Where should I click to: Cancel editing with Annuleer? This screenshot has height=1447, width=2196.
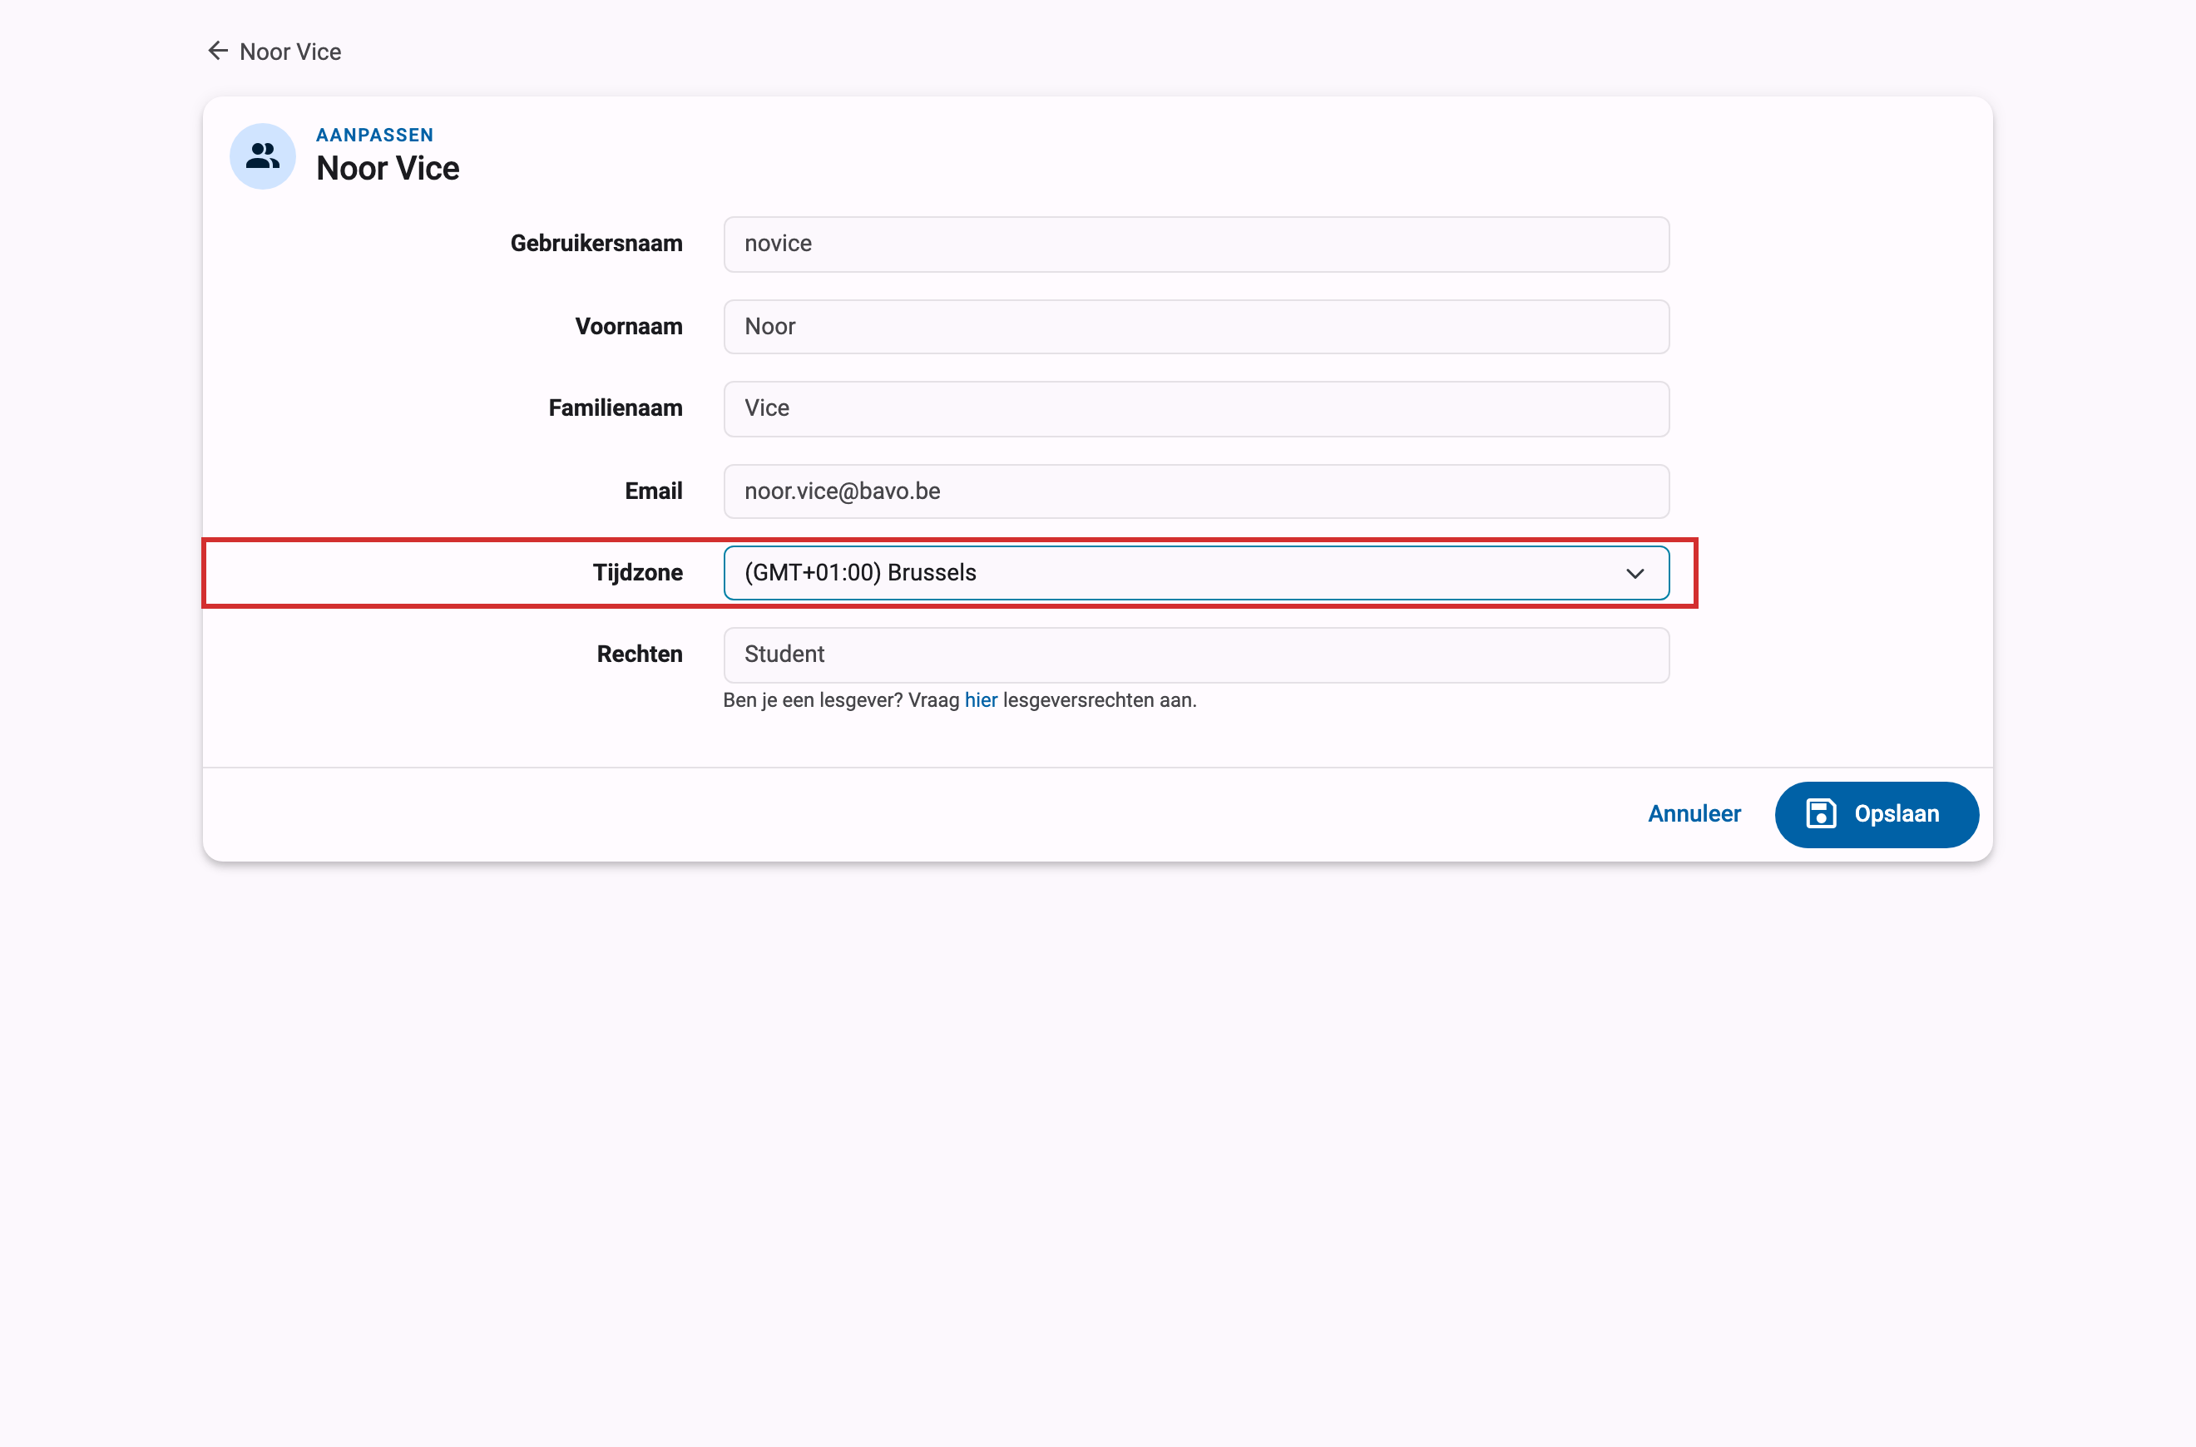(x=1694, y=814)
